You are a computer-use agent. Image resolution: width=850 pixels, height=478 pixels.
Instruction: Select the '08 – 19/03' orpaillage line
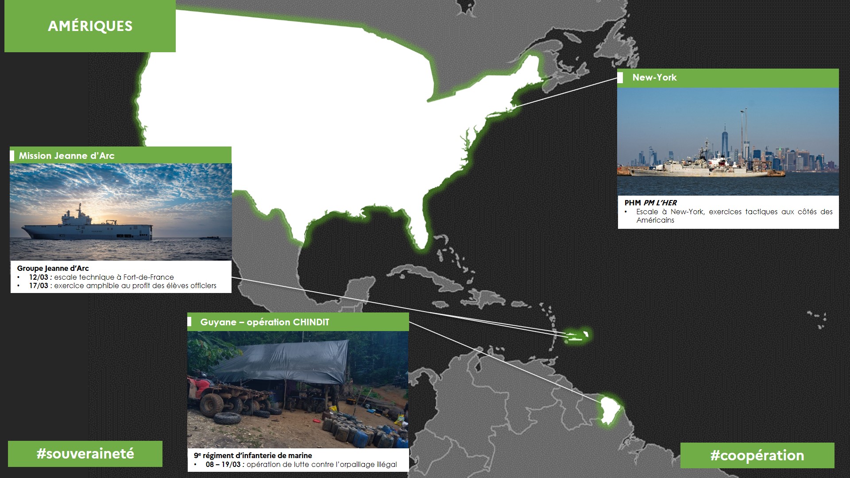click(x=301, y=464)
